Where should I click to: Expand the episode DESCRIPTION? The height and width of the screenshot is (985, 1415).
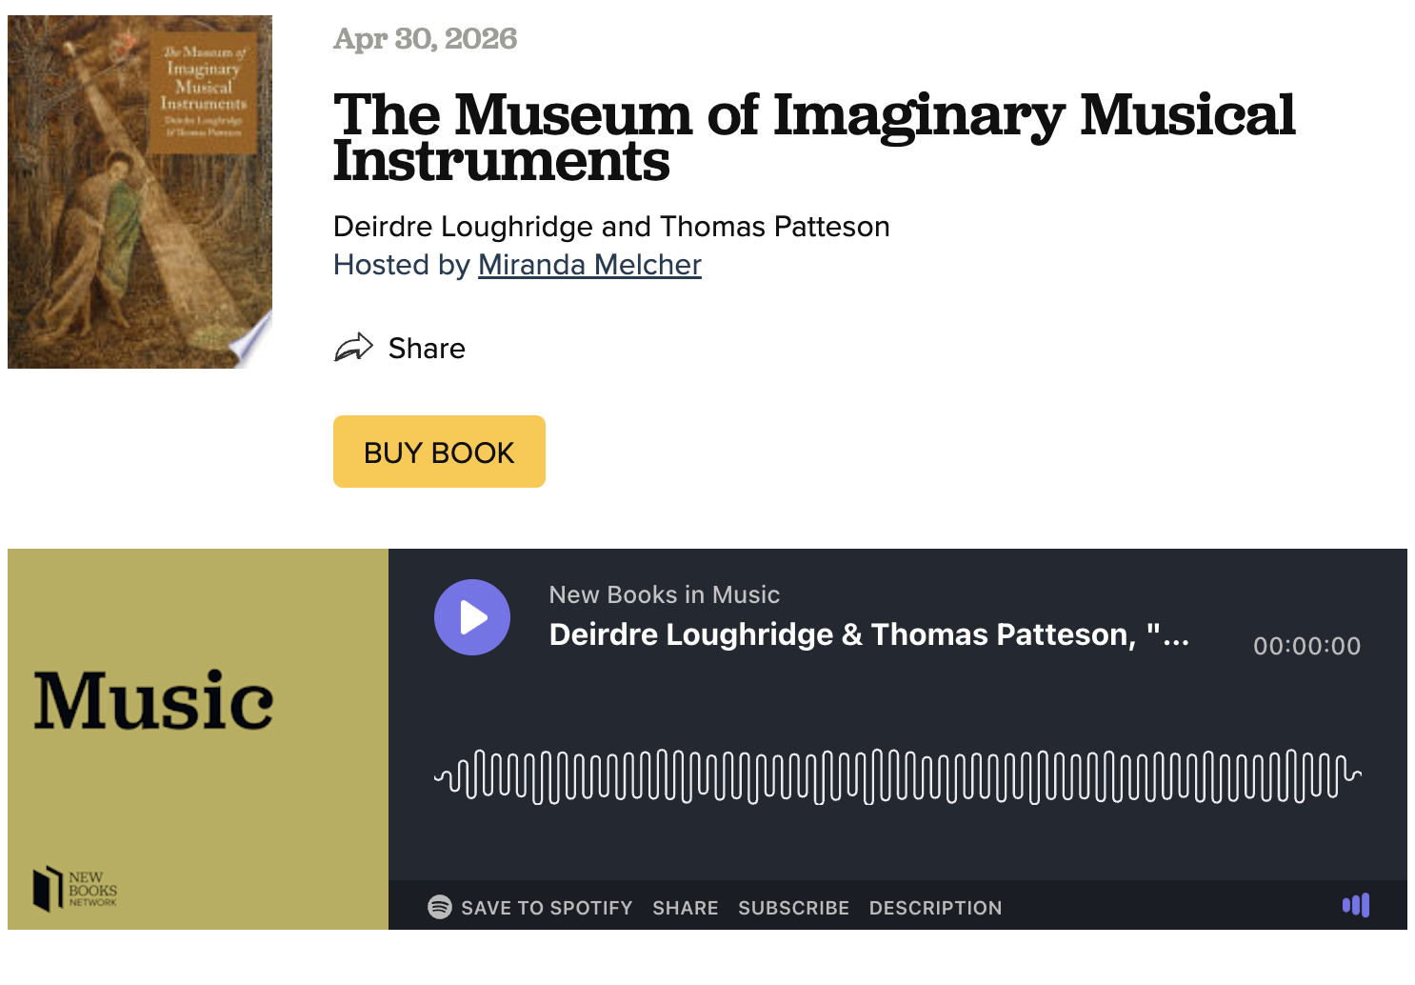(935, 908)
